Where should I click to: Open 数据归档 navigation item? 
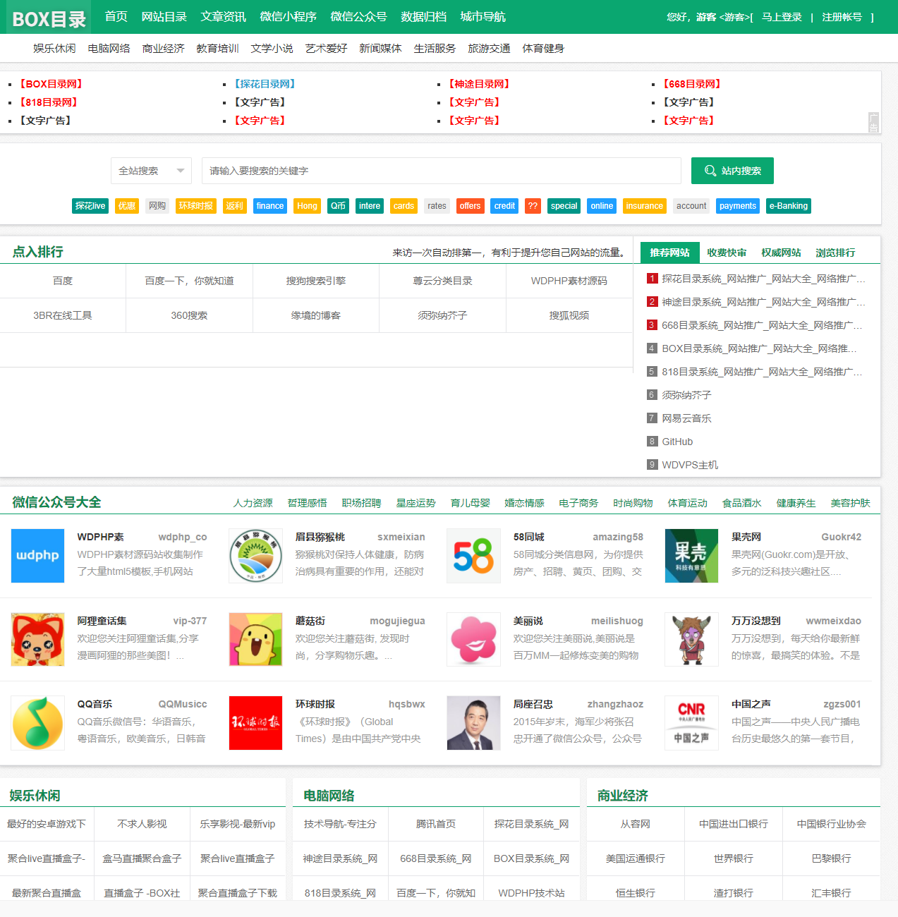coord(423,16)
